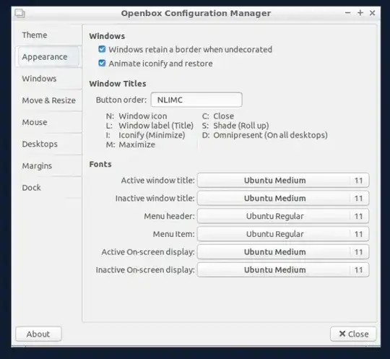Disable Animate iconify and restore checkbox
This screenshot has height=359, width=390.
tap(102, 63)
